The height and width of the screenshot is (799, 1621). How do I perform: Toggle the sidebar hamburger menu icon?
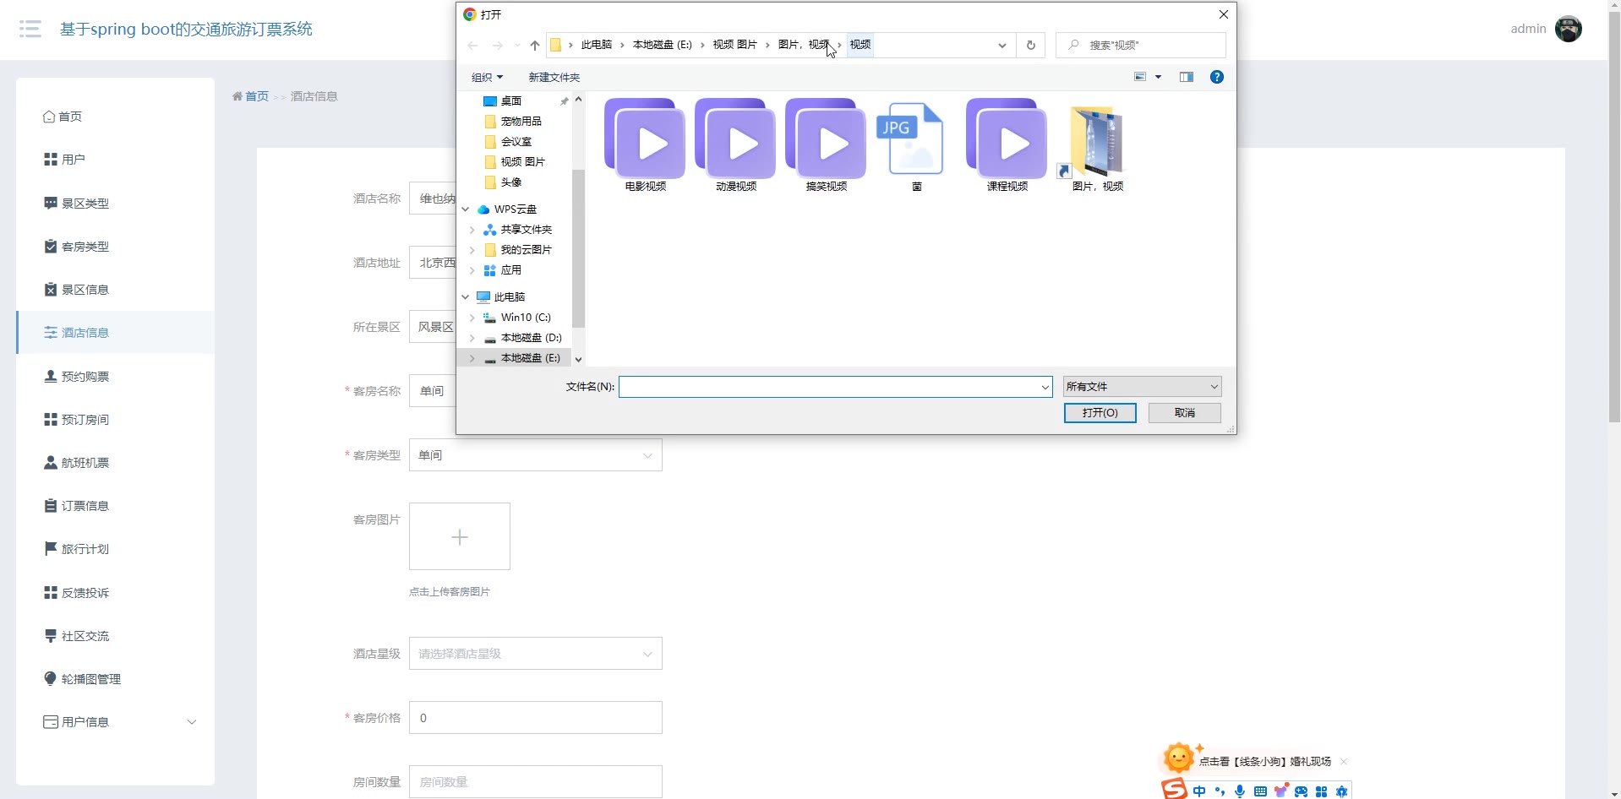point(30,29)
